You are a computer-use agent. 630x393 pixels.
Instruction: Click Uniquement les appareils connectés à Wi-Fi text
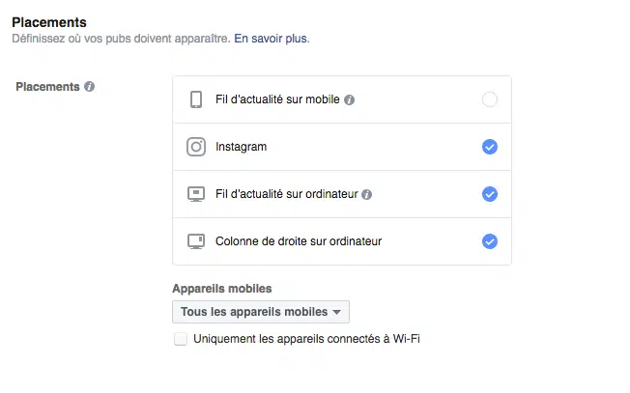[x=306, y=339]
